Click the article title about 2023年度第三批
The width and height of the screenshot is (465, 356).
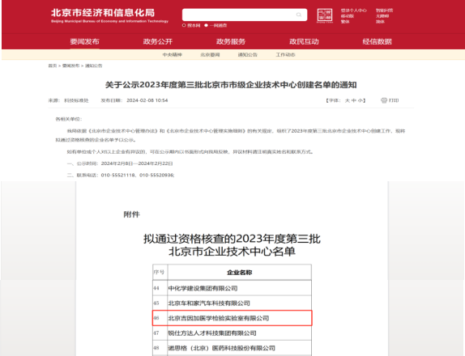click(231, 85)
